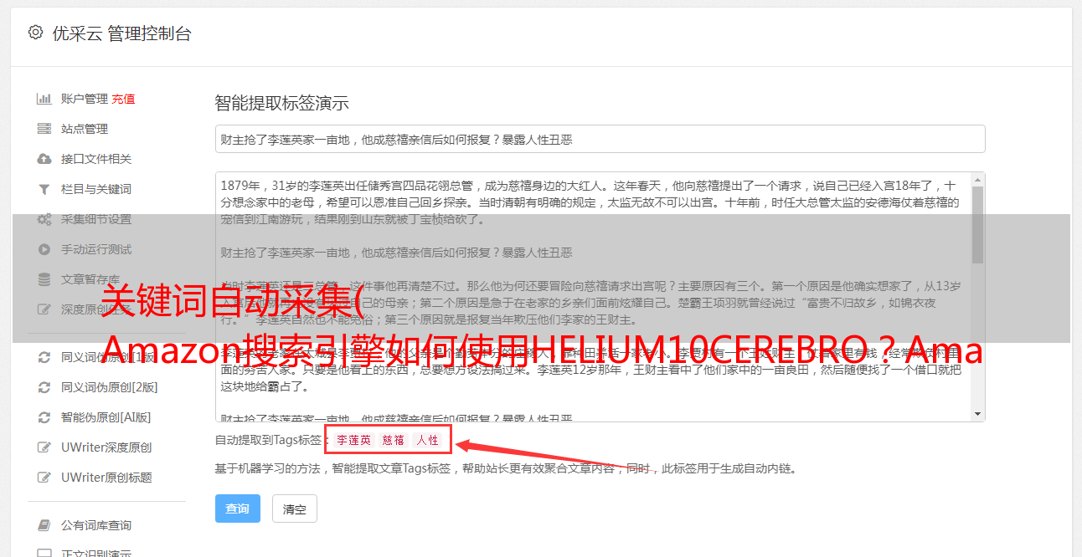Click the textarea scrollbar up arrow

coord(977,180)
